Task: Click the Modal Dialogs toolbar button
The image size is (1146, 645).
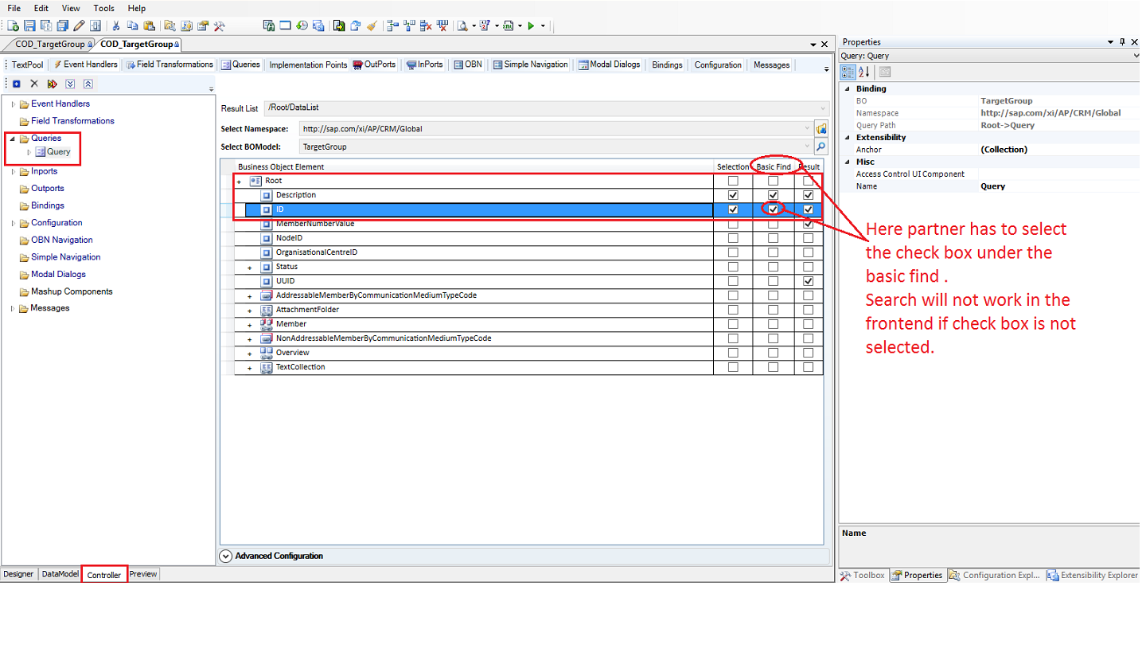Action: pos(610,64)
